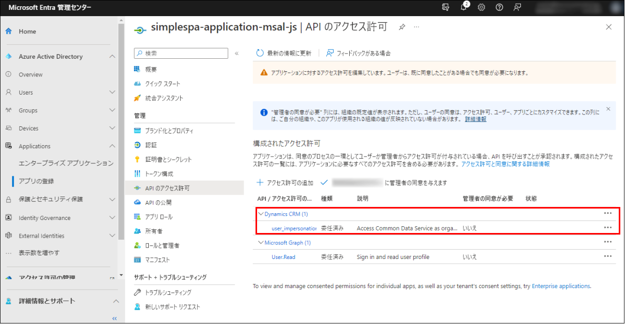Expand External Identities section

click(112, 236)
